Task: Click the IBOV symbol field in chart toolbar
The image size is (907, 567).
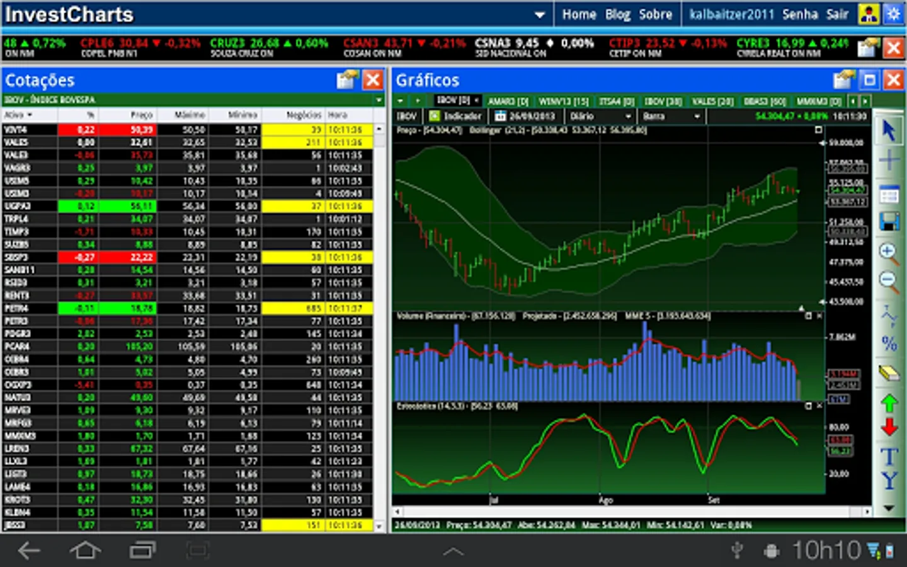Action: 408,116
